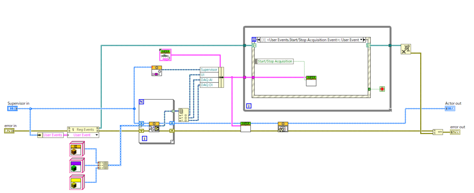Click the Start/Stop Acquisition event data node
The height and width of the screenshot is (193, 474).
click(274, 61)
